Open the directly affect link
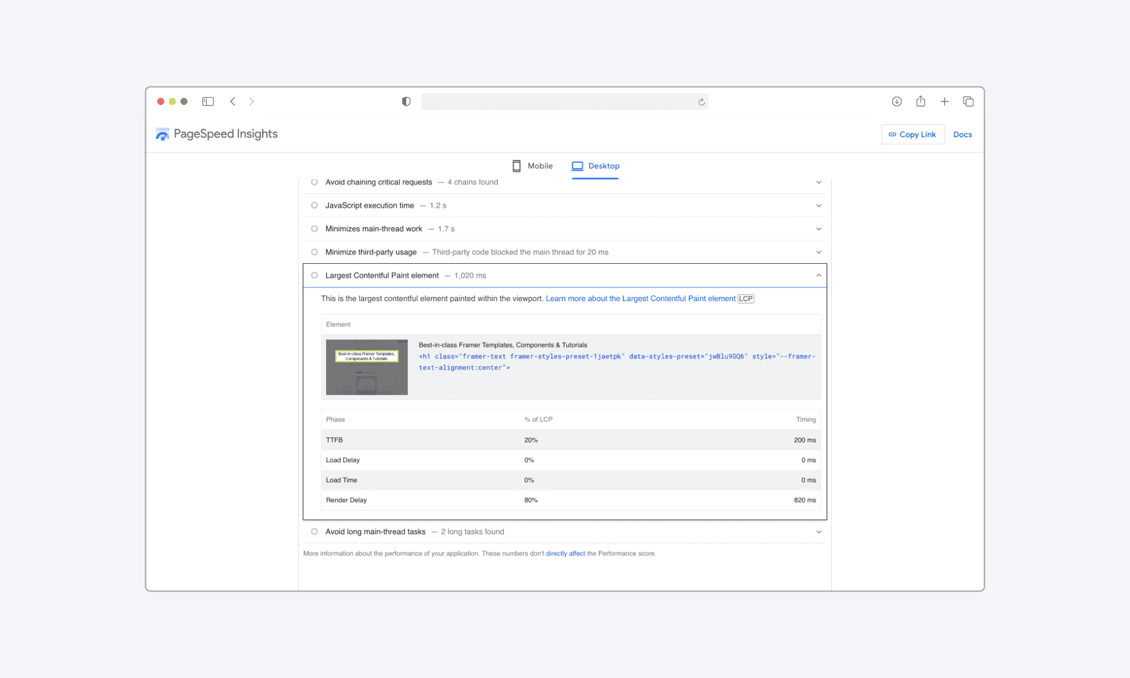Viewport: 1130px width, 678px height. 566,554
